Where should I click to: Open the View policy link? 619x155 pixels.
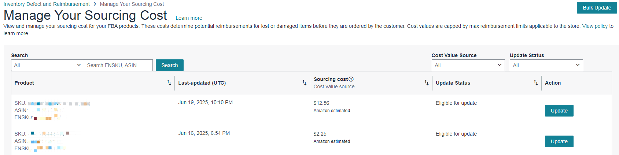coord(595,26)
